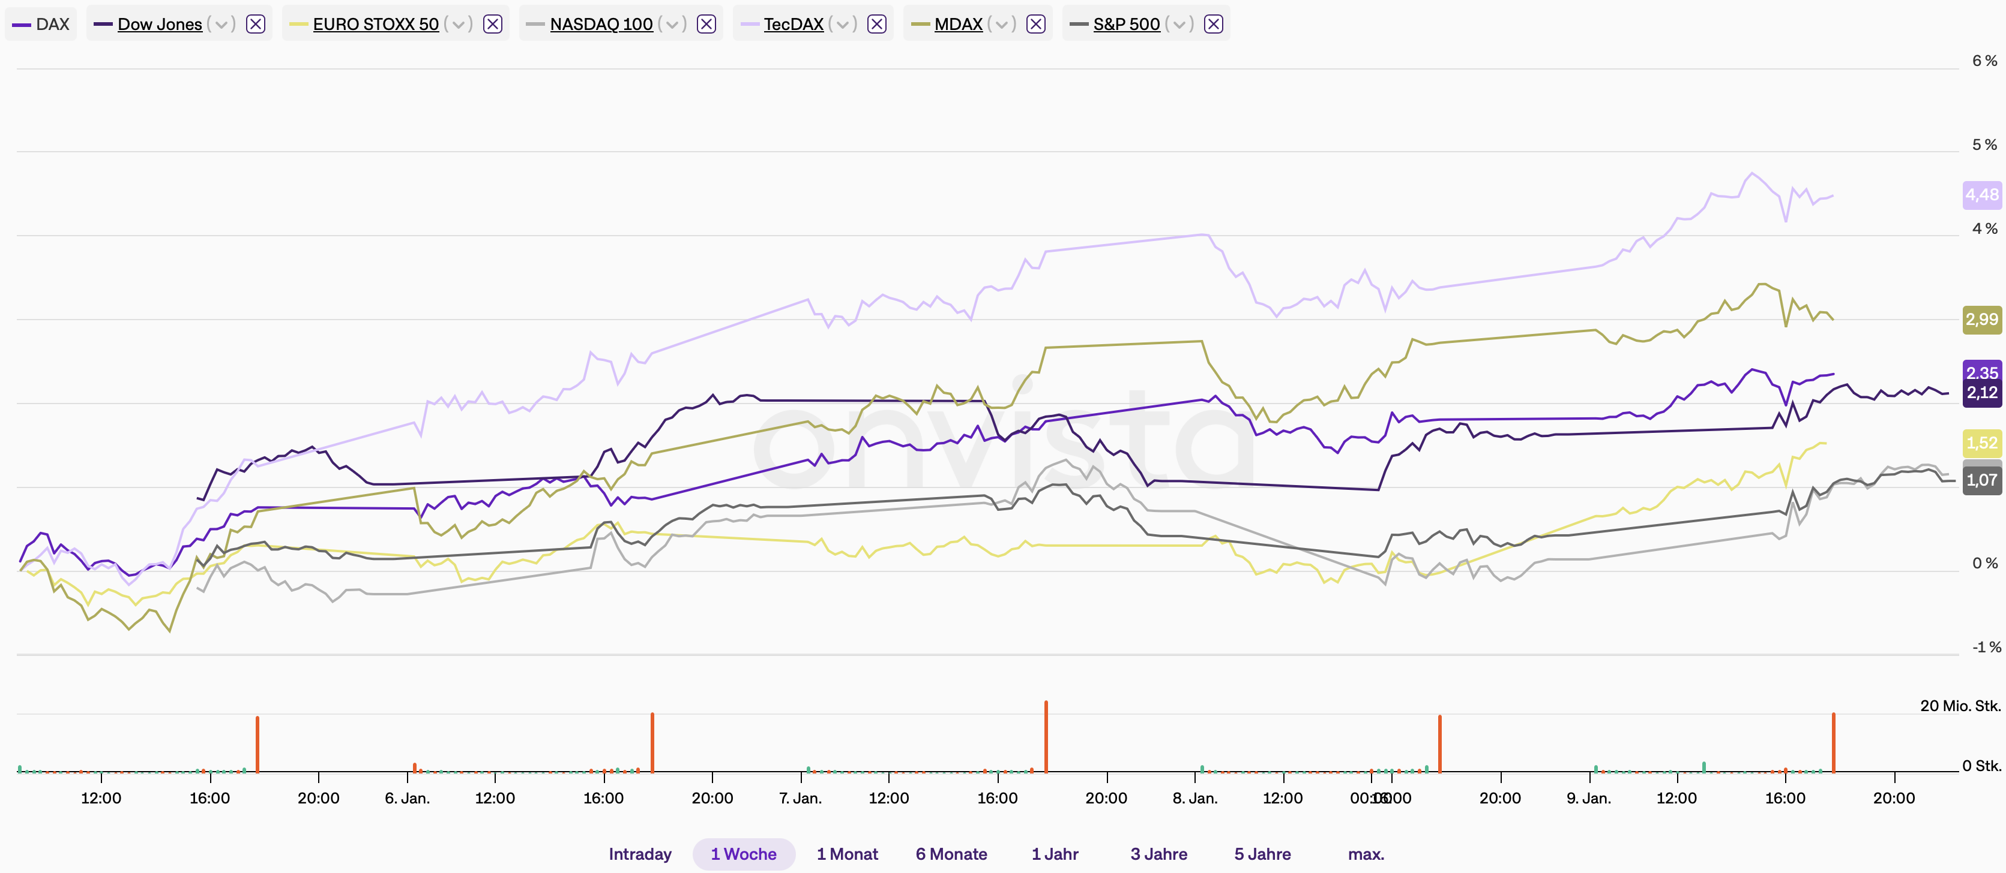This screenshot has height=873, width=2006.
Task: Open the EURO STOXX 50 chevron dropdown
Action: (x=458, y=24)
